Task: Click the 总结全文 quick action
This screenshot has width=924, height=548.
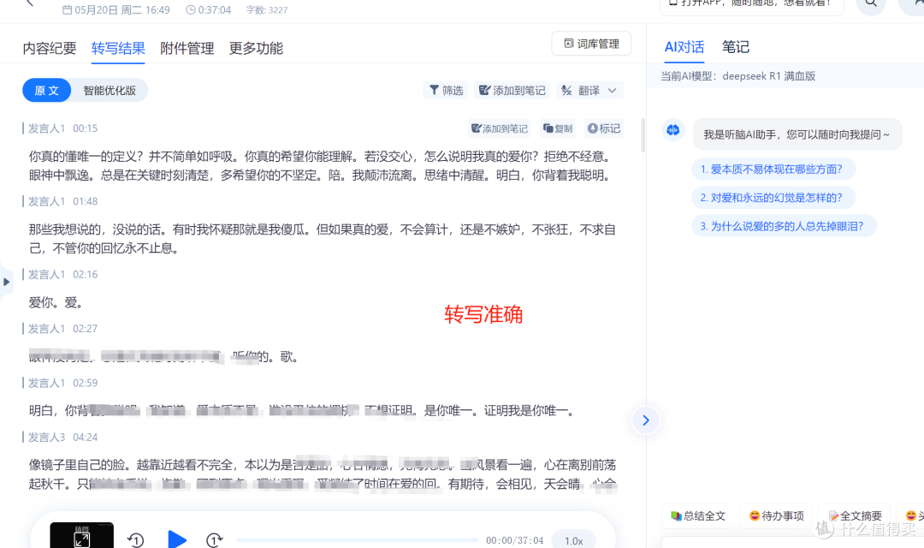Action: (x=698, y=516)
